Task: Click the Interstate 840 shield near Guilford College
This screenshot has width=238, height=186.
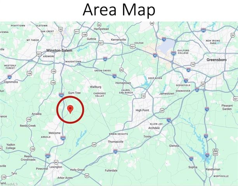Action: click(x=173, y=53)
